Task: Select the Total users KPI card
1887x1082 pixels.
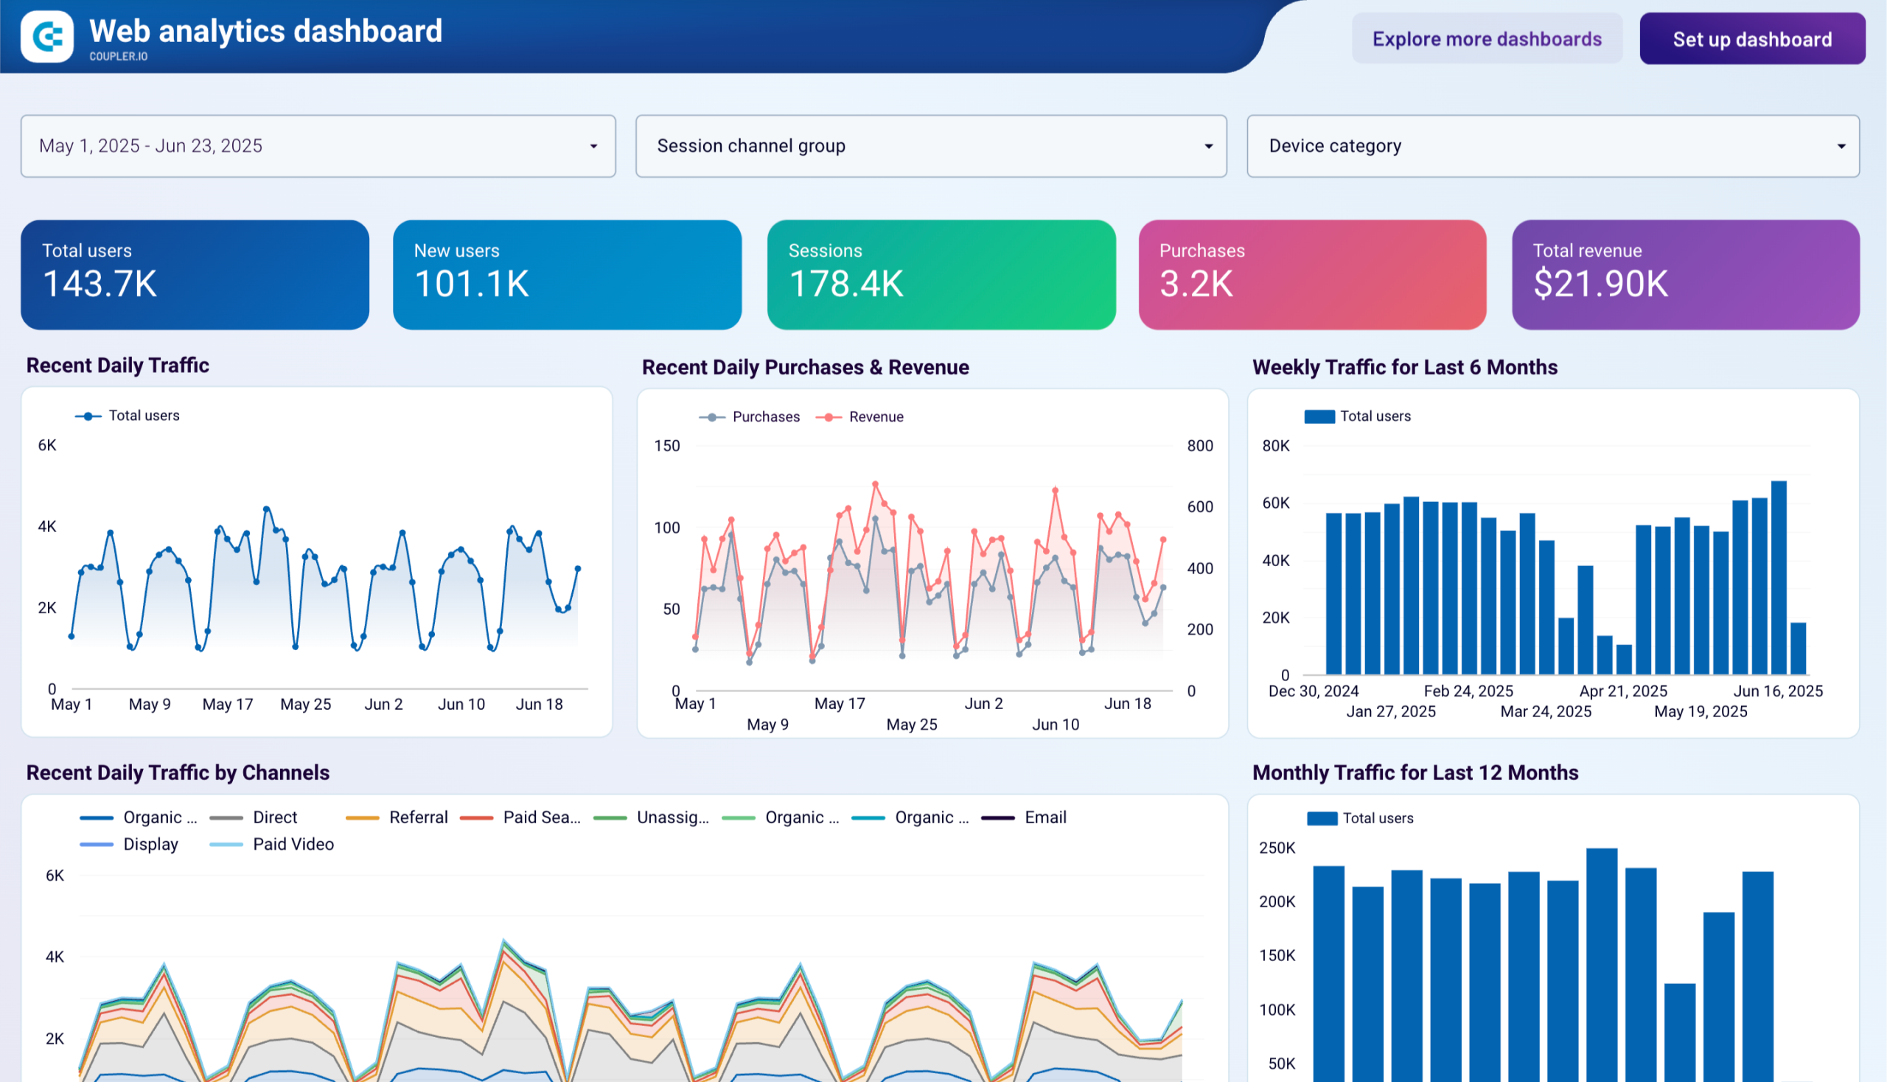Action: (195, 274)
